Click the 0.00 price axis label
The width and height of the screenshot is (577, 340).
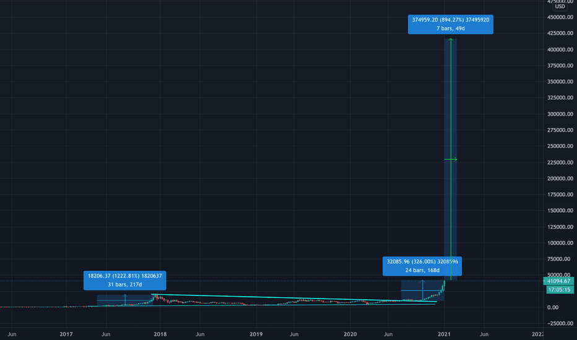click(553, 307)
